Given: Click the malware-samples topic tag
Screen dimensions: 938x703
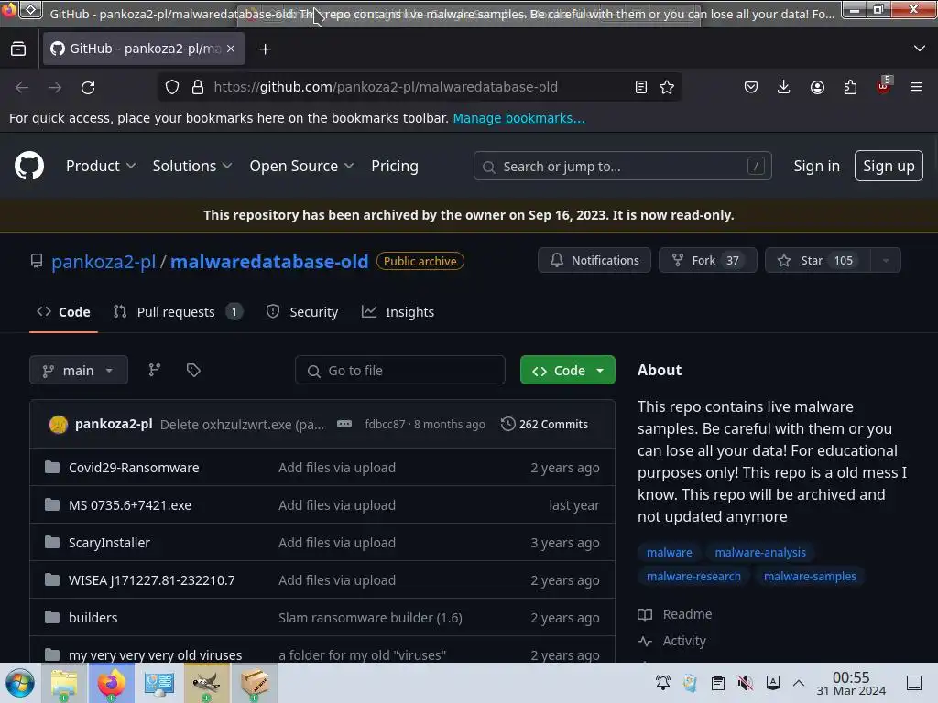Looking at the screenshot, I should pyautogui.click(x=810, y=577).
